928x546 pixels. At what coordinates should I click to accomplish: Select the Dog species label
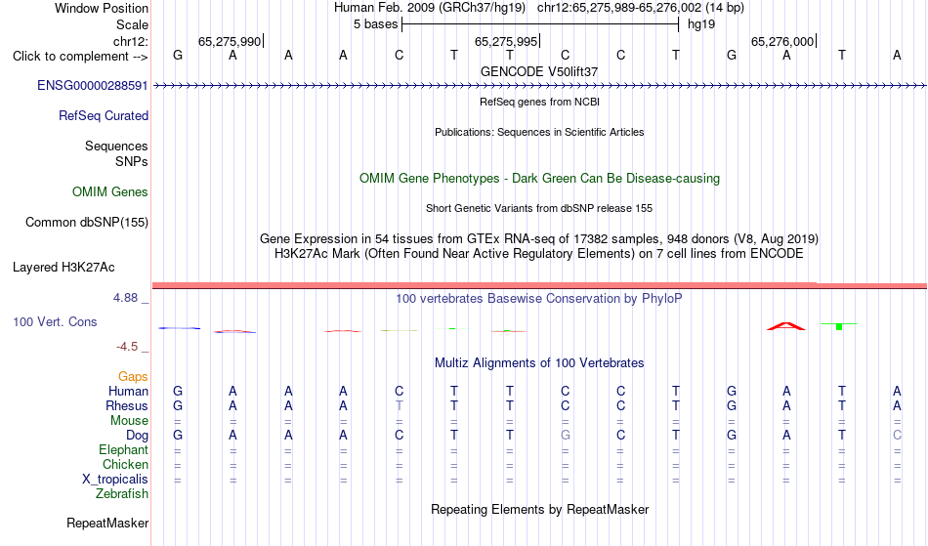[138, 436]
